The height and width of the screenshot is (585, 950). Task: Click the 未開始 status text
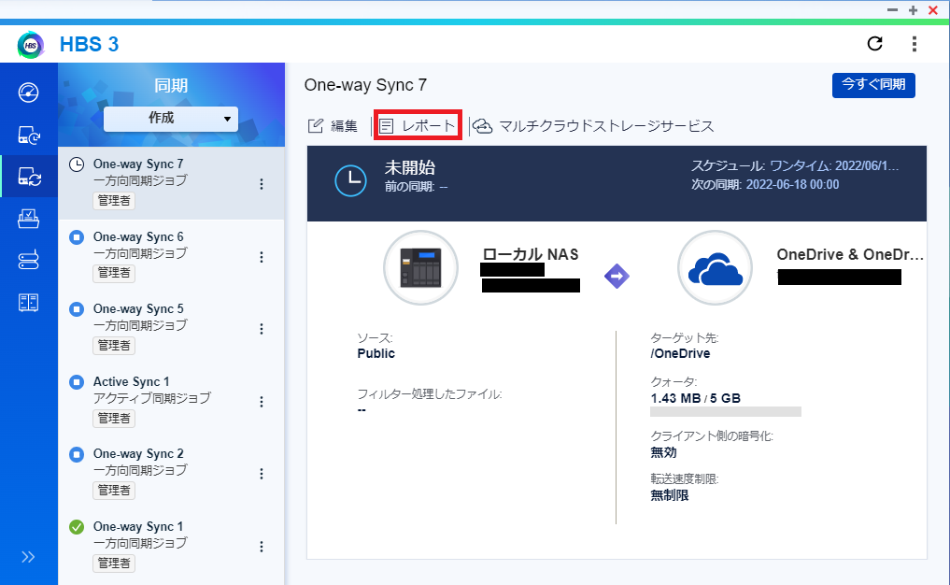[x=410, y=167]
